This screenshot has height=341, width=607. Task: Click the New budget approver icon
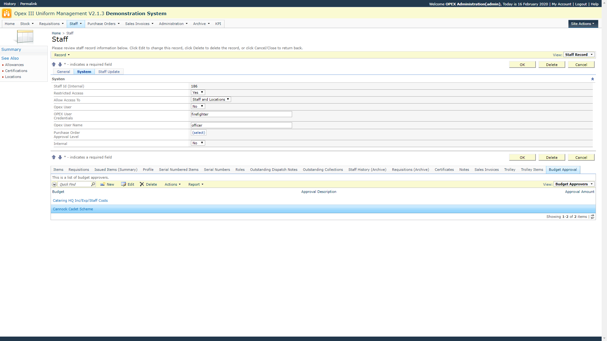(102, 184)
